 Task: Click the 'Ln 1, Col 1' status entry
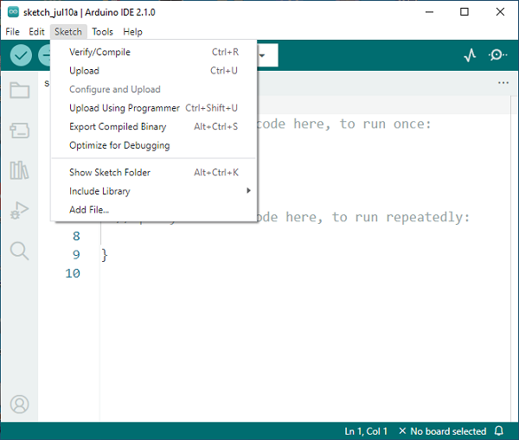366,431
